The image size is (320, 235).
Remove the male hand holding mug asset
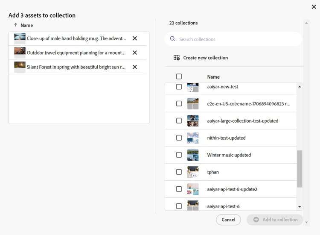tap(135, 38)
